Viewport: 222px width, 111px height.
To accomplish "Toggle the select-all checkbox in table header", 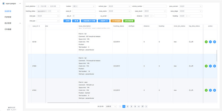I will 29,26.
